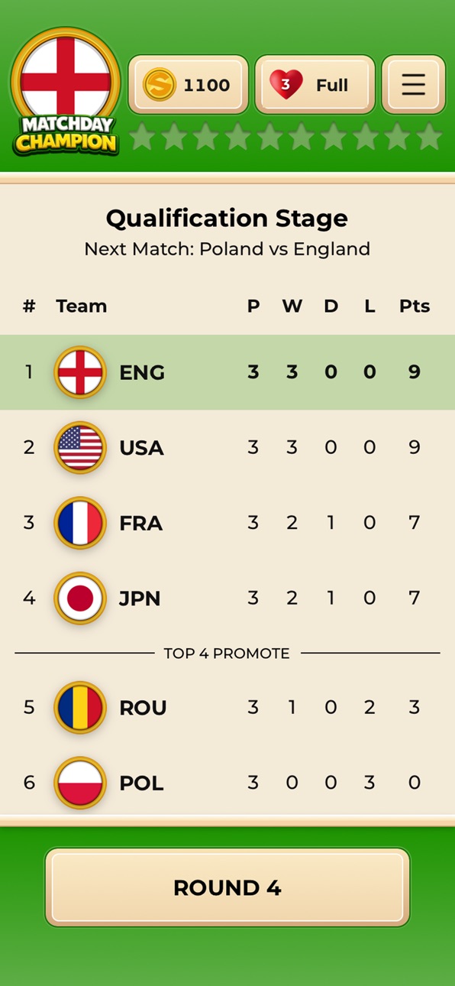This screenshot has height=986, width=455.
Task: Select the Romania flag icon
Action: coord(79,708)
